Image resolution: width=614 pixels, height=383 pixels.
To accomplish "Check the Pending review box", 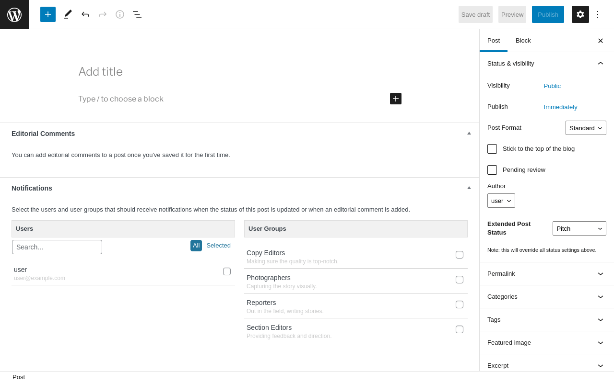I will 492,170.
